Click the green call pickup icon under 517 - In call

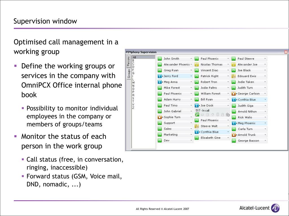click(x=197, y=115)
